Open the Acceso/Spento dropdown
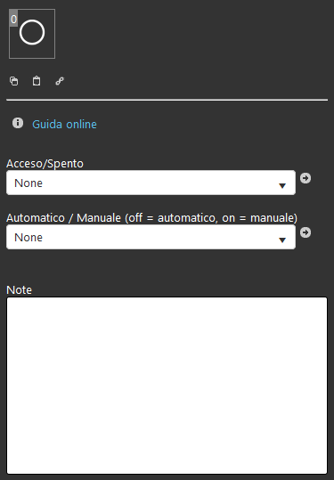334x480 pixels. 151,183
